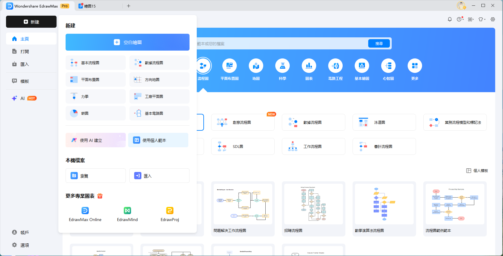Open 模板 in the left sidebar

point(31,81)
